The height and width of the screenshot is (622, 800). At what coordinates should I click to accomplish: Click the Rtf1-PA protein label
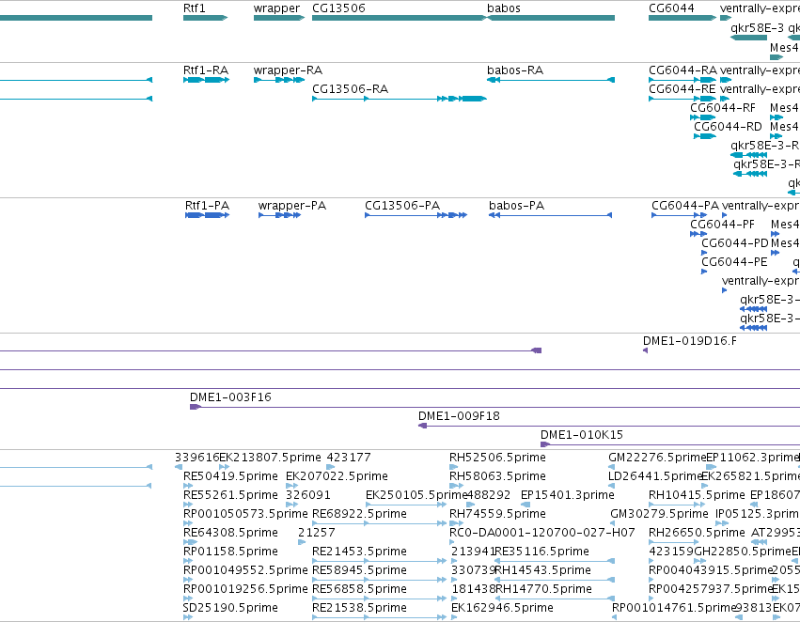tap(207, 206)
